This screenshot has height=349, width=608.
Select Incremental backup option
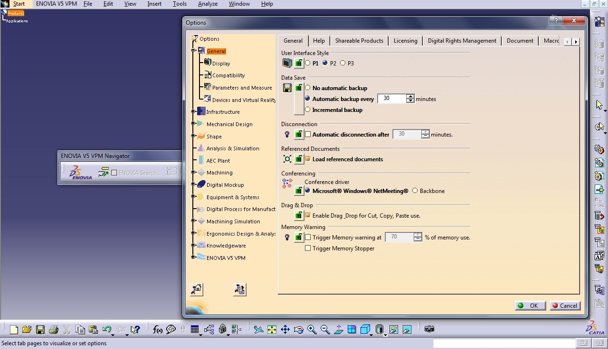coord(308,110)
